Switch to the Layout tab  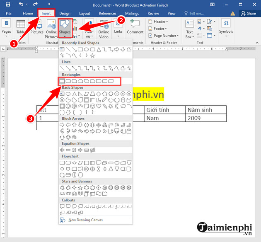85,14
